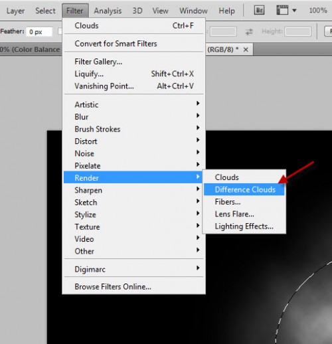Launch Adobe Bridge with the Br icon
The image size is (332, 344).
pyautogui.click(x=259, y=10)
